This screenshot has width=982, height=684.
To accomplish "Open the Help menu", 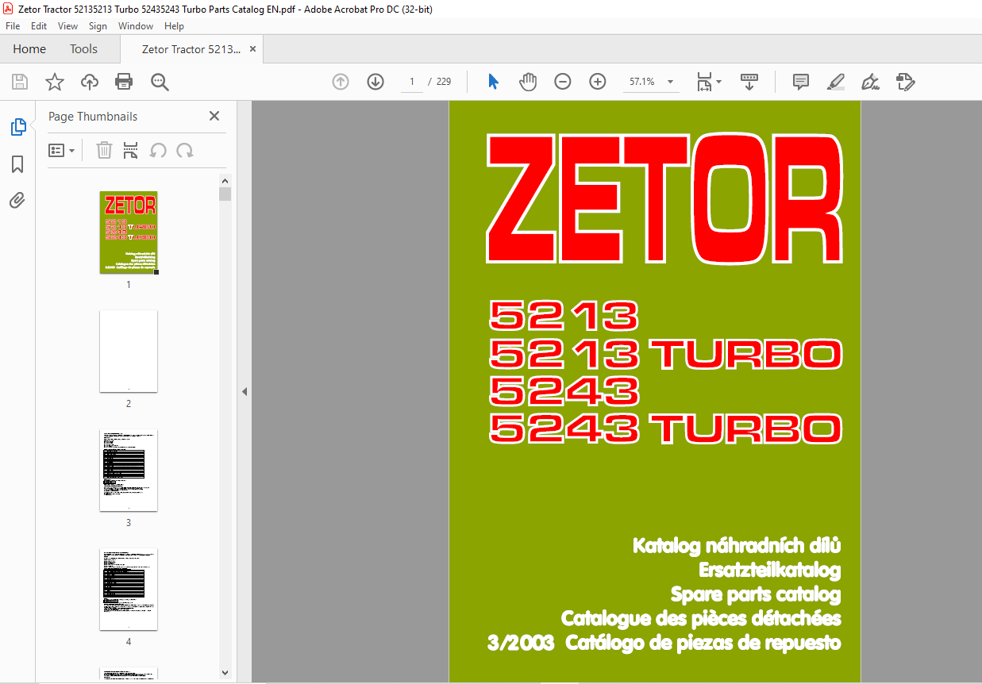I will [x=174, y=26].
